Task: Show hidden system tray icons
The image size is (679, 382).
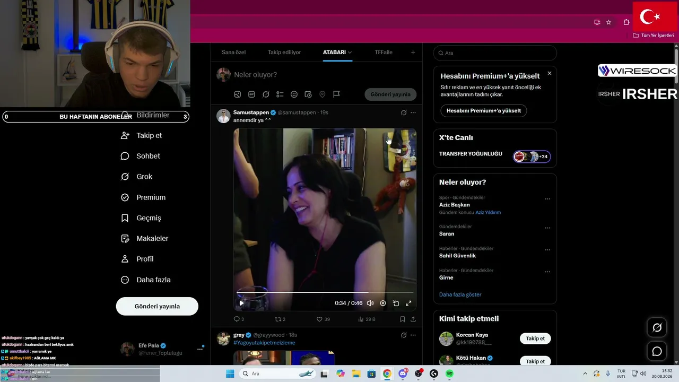Action: pyautogui.click(x=585, y=374)
